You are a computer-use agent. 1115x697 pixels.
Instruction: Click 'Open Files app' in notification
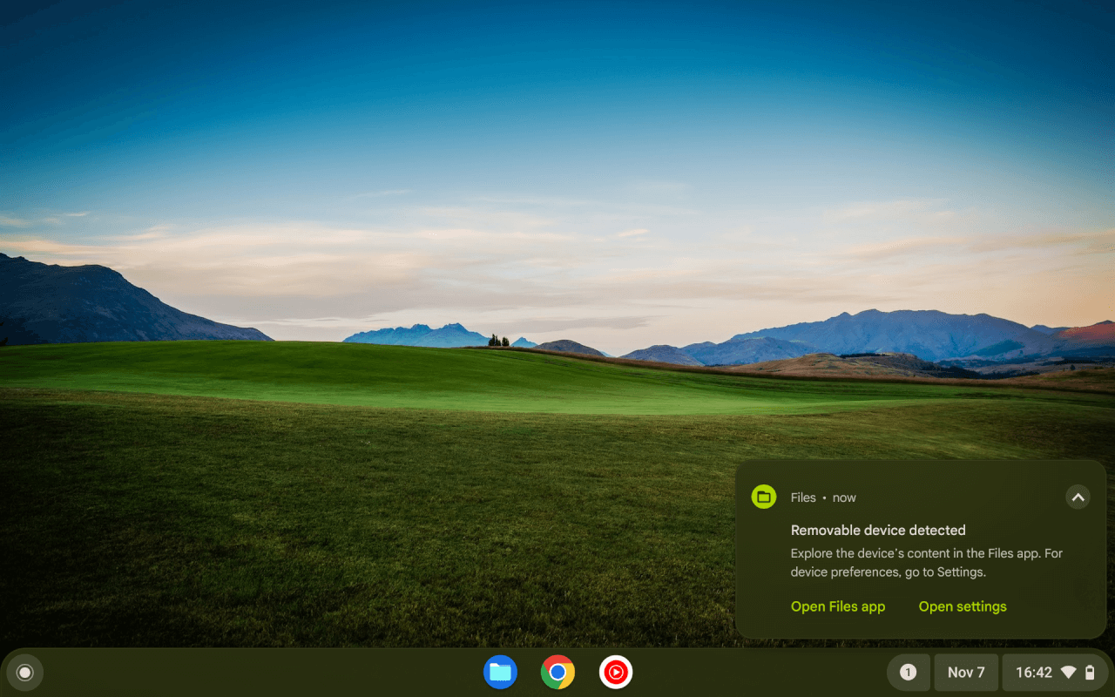point(838,606)
